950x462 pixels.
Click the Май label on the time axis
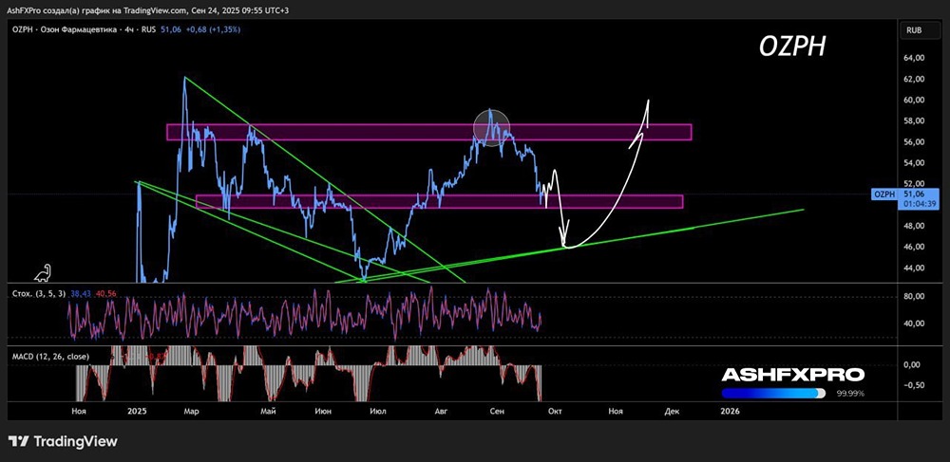coord(268,411)
